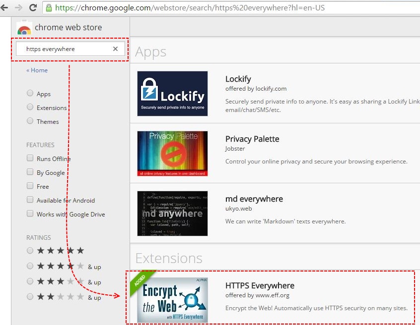Click the Privacy Palette title
Screen dimensions: 420x325
252,139
